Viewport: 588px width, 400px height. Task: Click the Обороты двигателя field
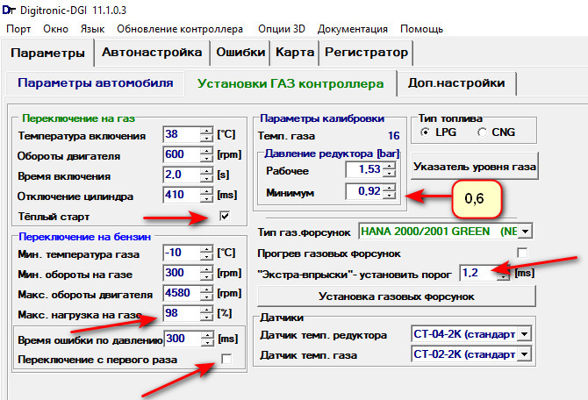(182, 154)
